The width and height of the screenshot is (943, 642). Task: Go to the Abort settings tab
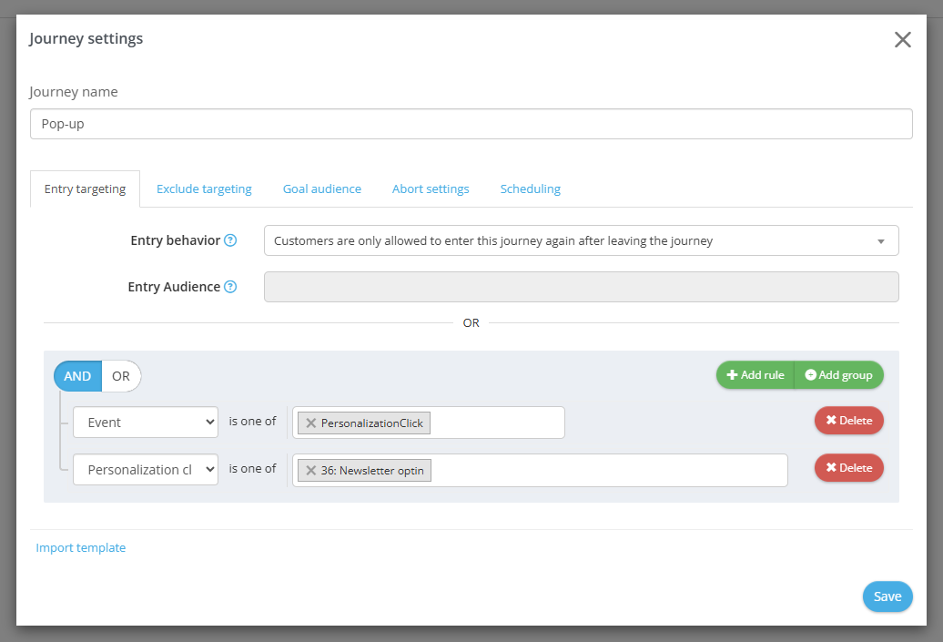coord(431,189)
